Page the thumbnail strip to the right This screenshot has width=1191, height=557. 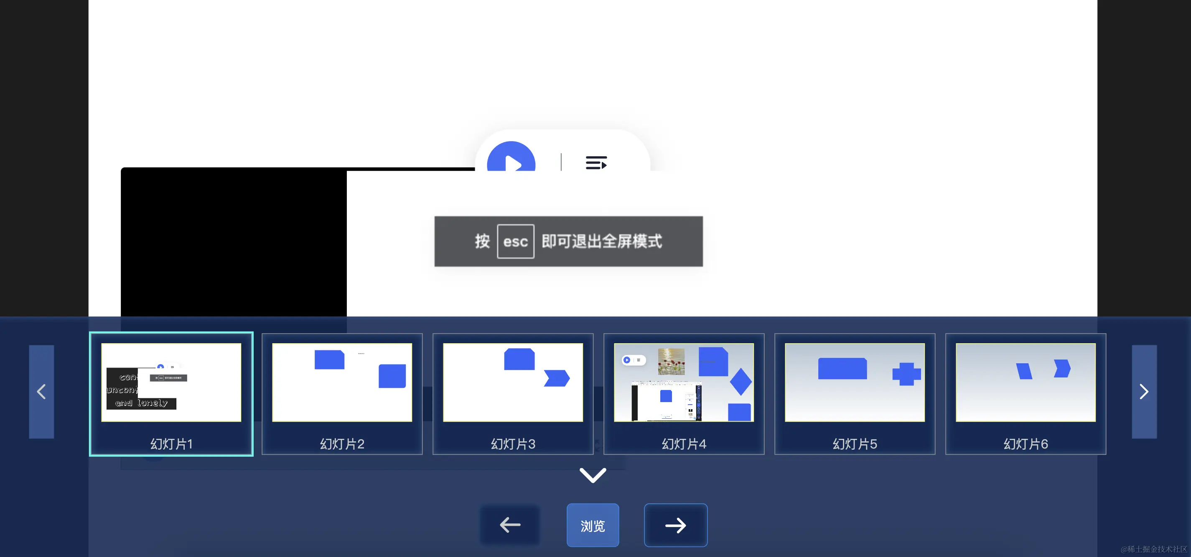[x=1144, y=392]
